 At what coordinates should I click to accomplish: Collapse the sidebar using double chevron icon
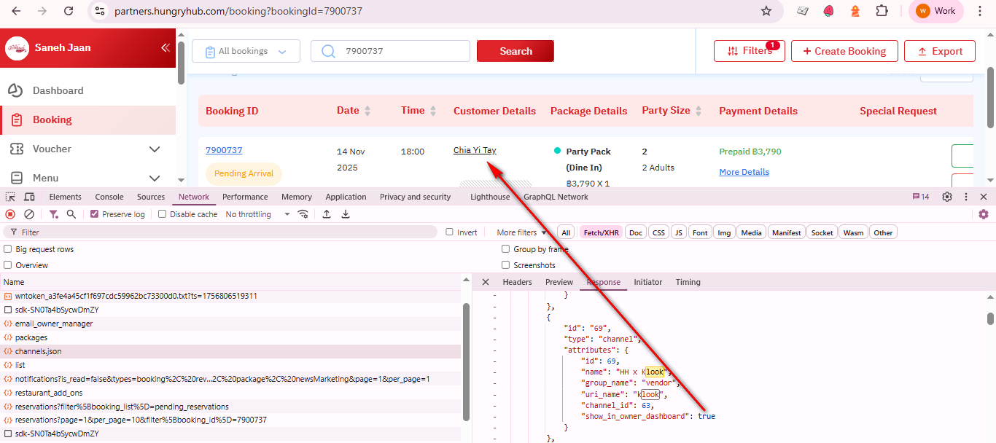pyautogui.click(x=165, y=48)
